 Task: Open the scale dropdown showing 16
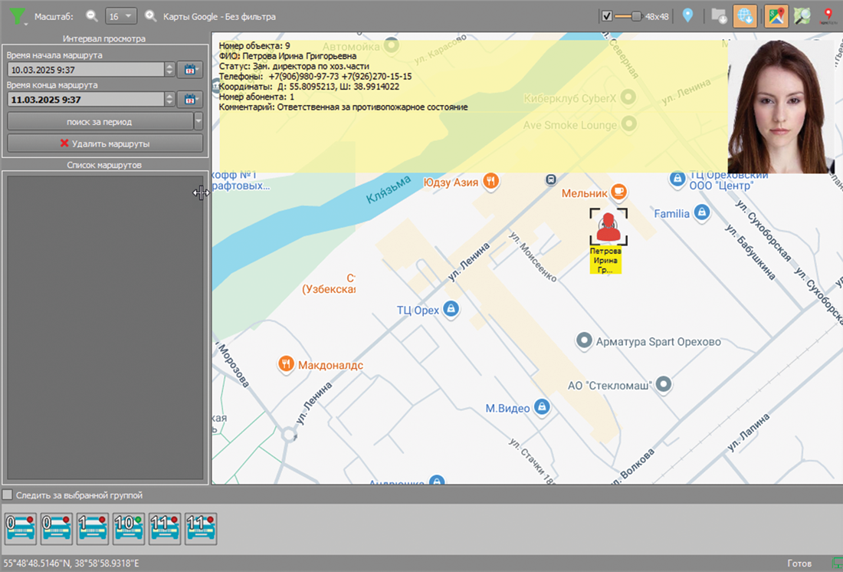coord(120,16)
